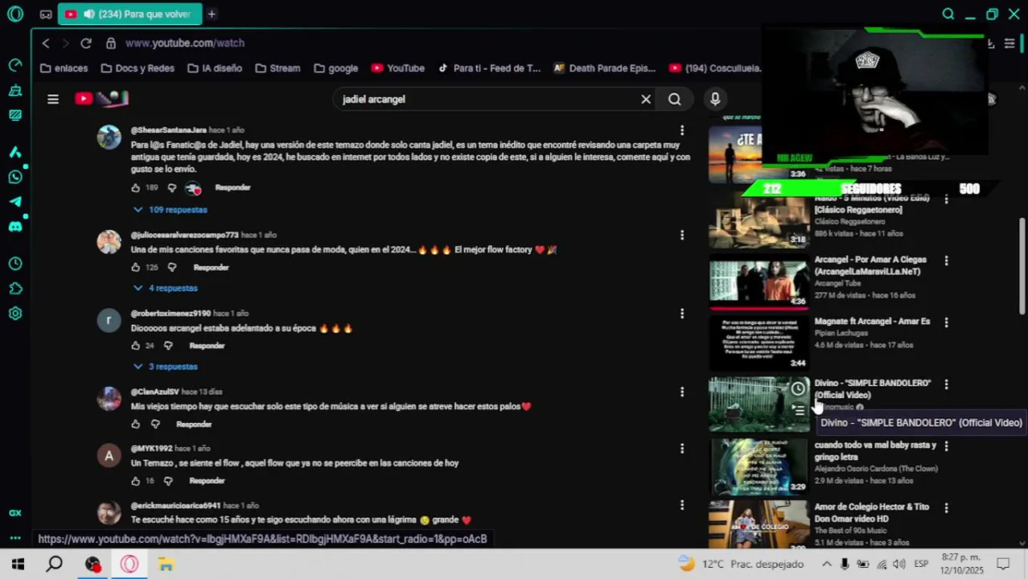
Task: Expand the 109 respuestas replies
Action: click(171, 210)
